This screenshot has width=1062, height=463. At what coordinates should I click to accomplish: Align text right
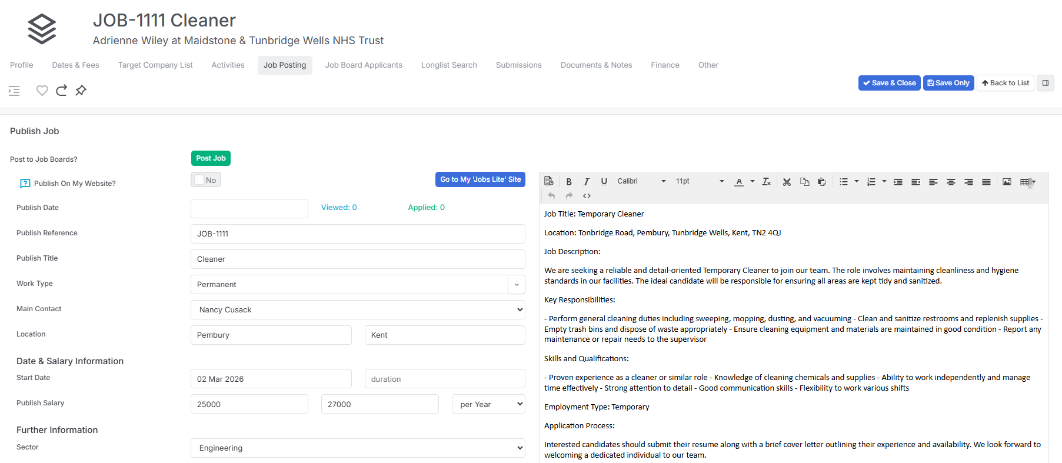point(968,182)
